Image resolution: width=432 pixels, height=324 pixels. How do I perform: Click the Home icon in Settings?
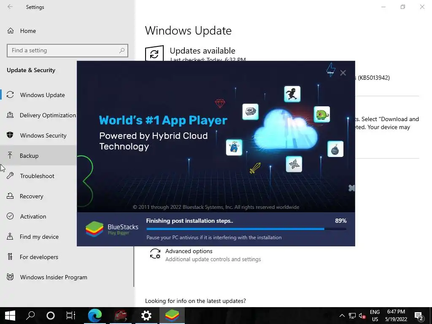(x=11, y=30)
